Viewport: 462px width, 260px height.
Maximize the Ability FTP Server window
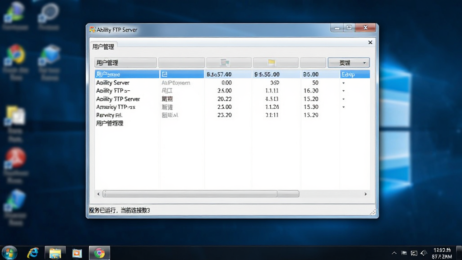pyautogui.click(x=349, y=28)
